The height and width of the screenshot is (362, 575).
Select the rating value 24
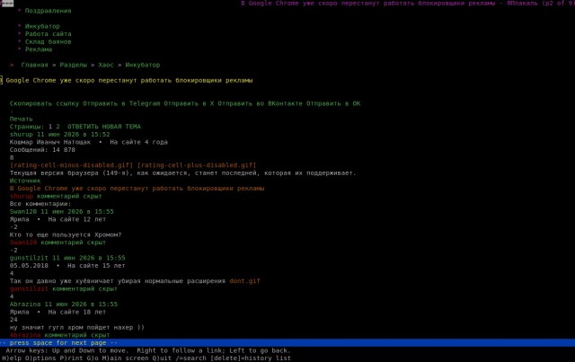click(x=13, y=320)
